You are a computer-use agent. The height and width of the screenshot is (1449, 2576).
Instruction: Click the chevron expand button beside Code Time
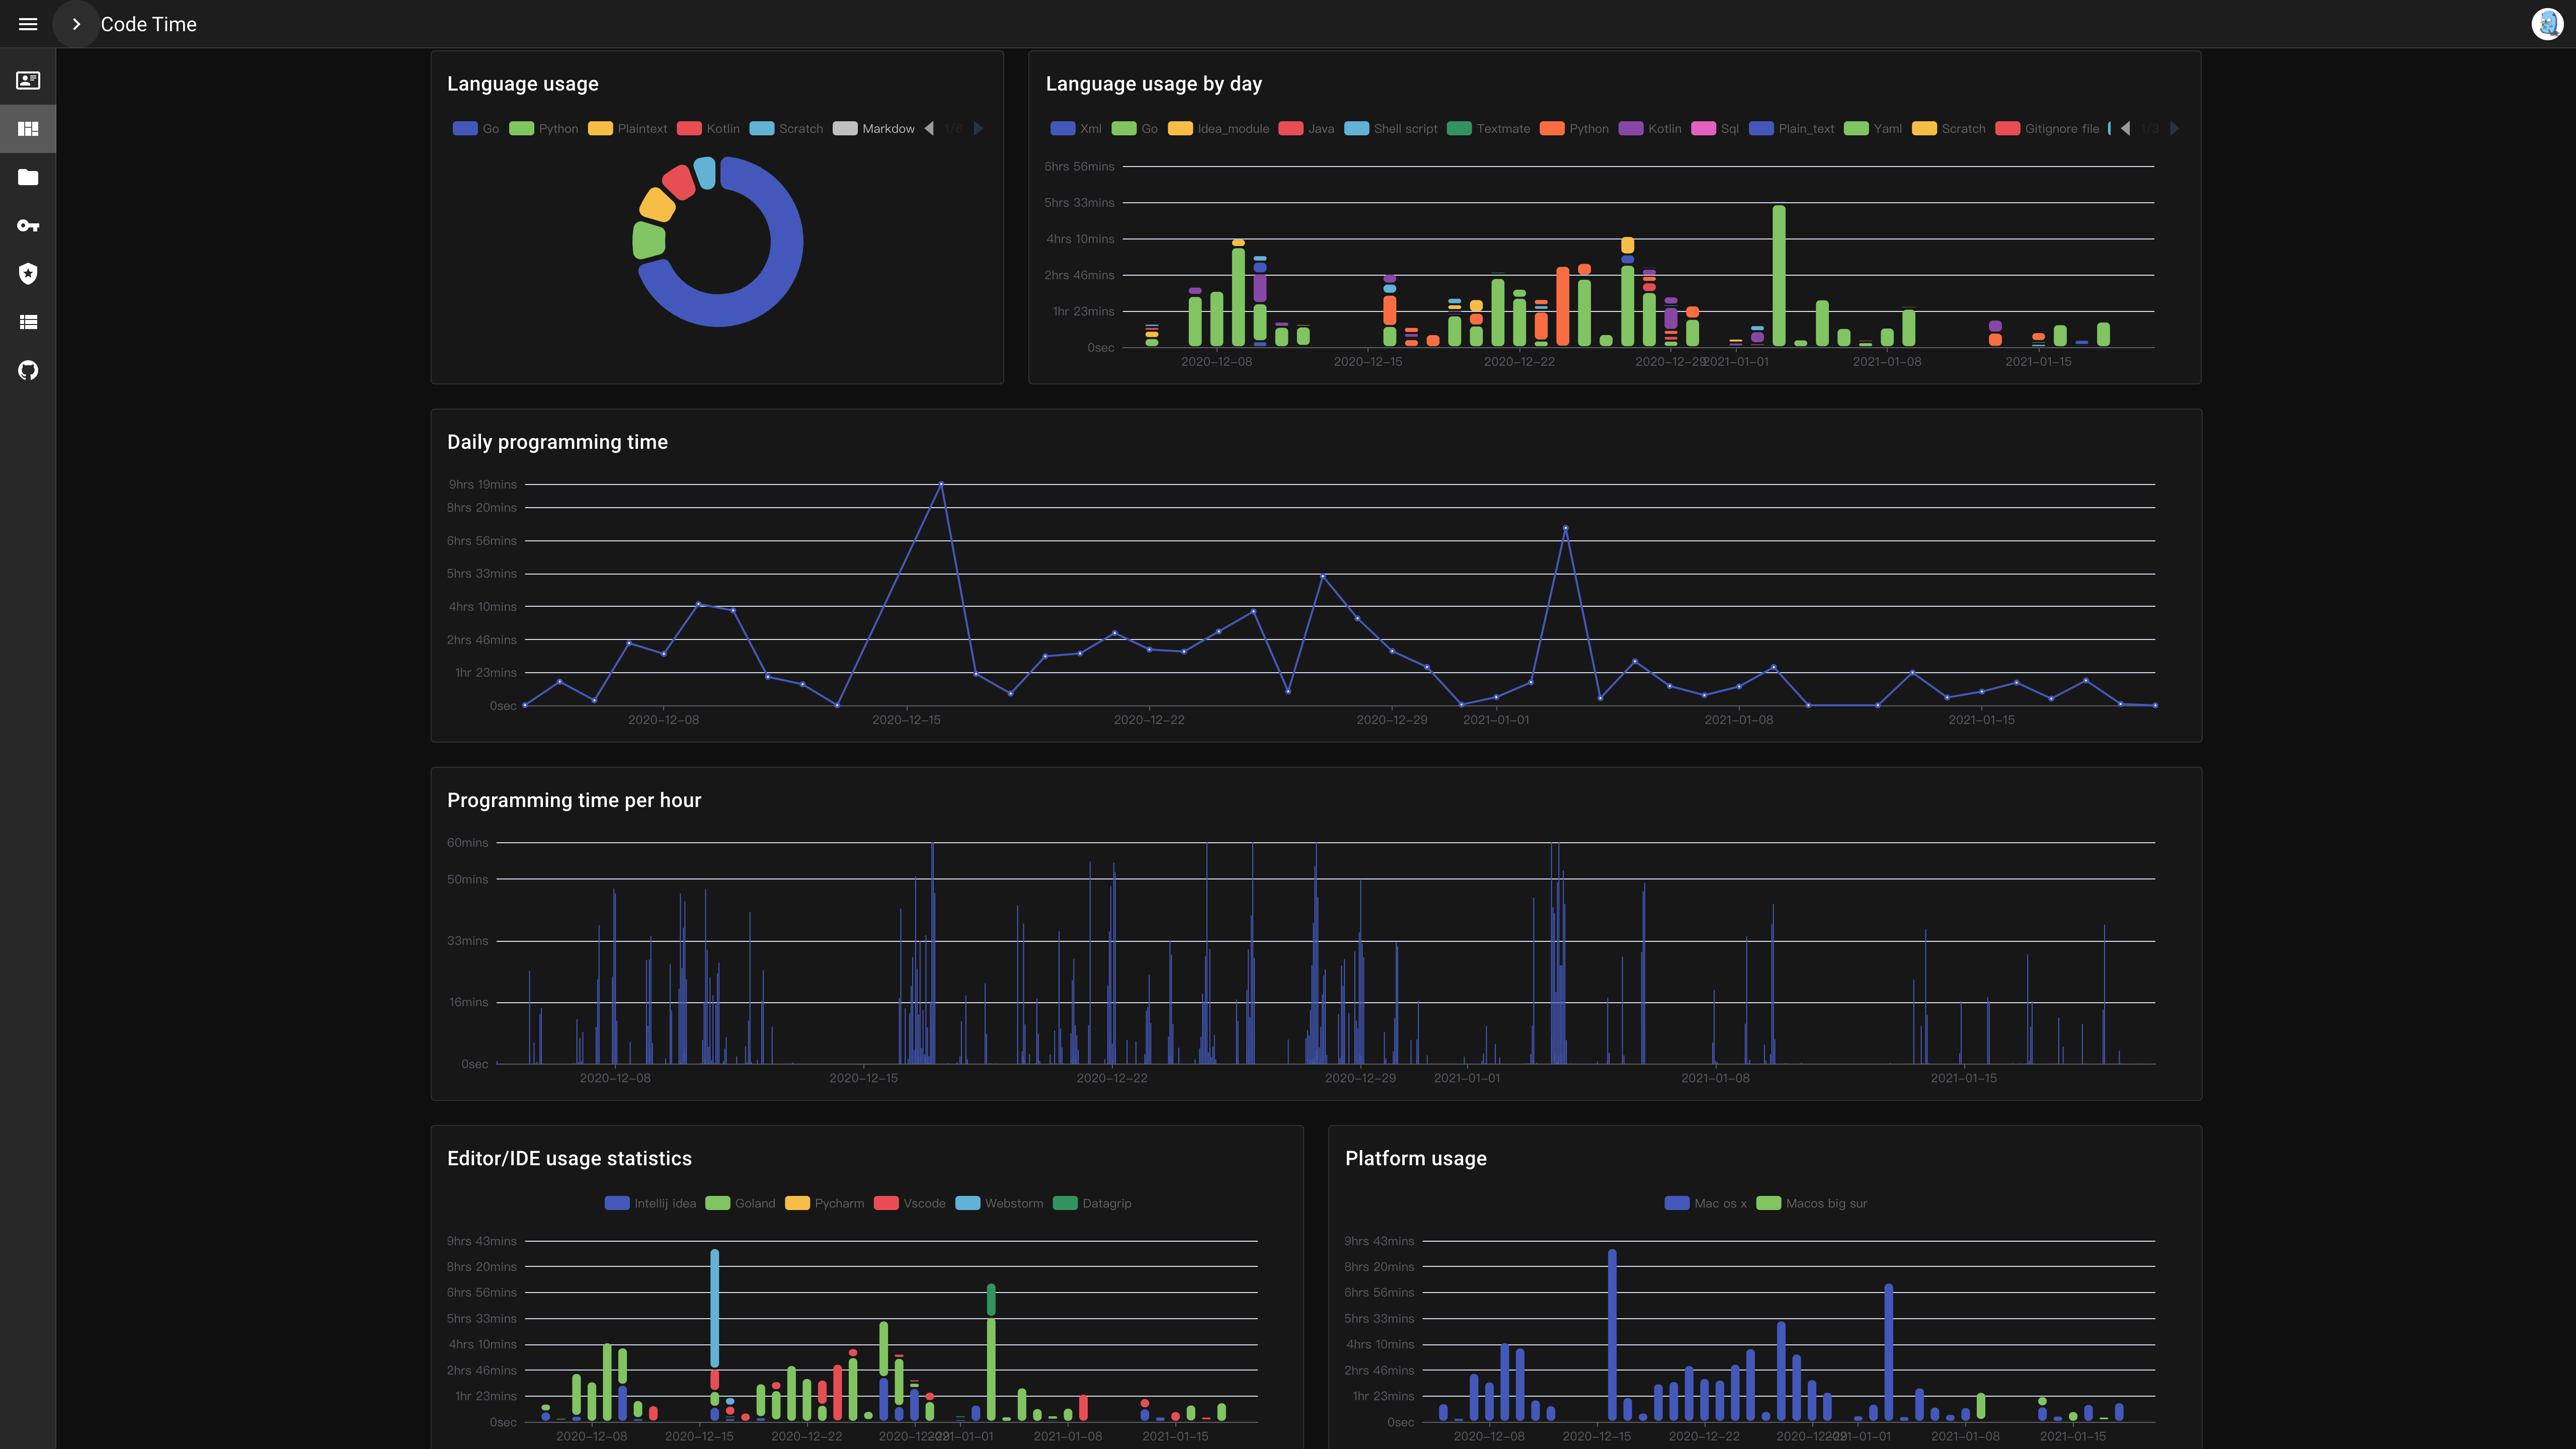click(76, 24)
